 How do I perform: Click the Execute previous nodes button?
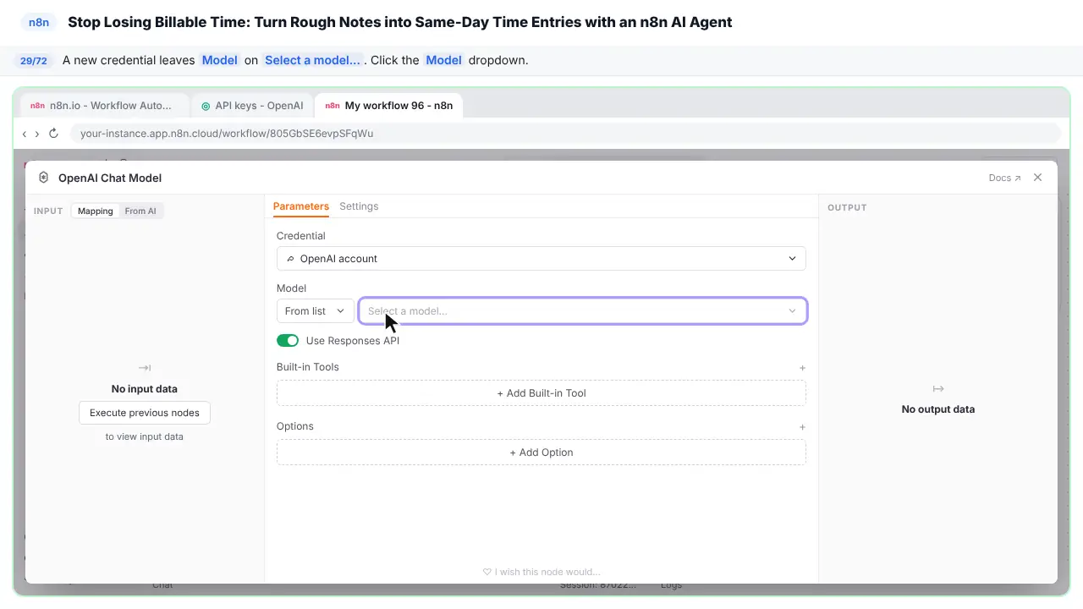(145, 413)
